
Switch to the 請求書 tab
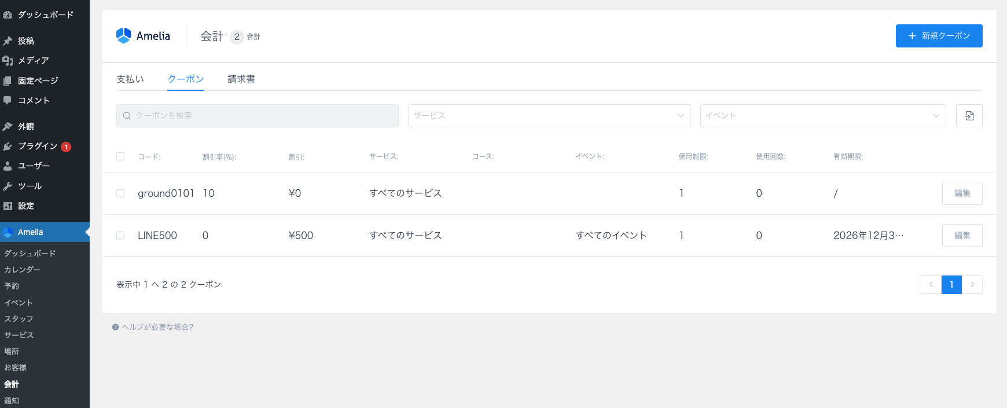[241, 79]
